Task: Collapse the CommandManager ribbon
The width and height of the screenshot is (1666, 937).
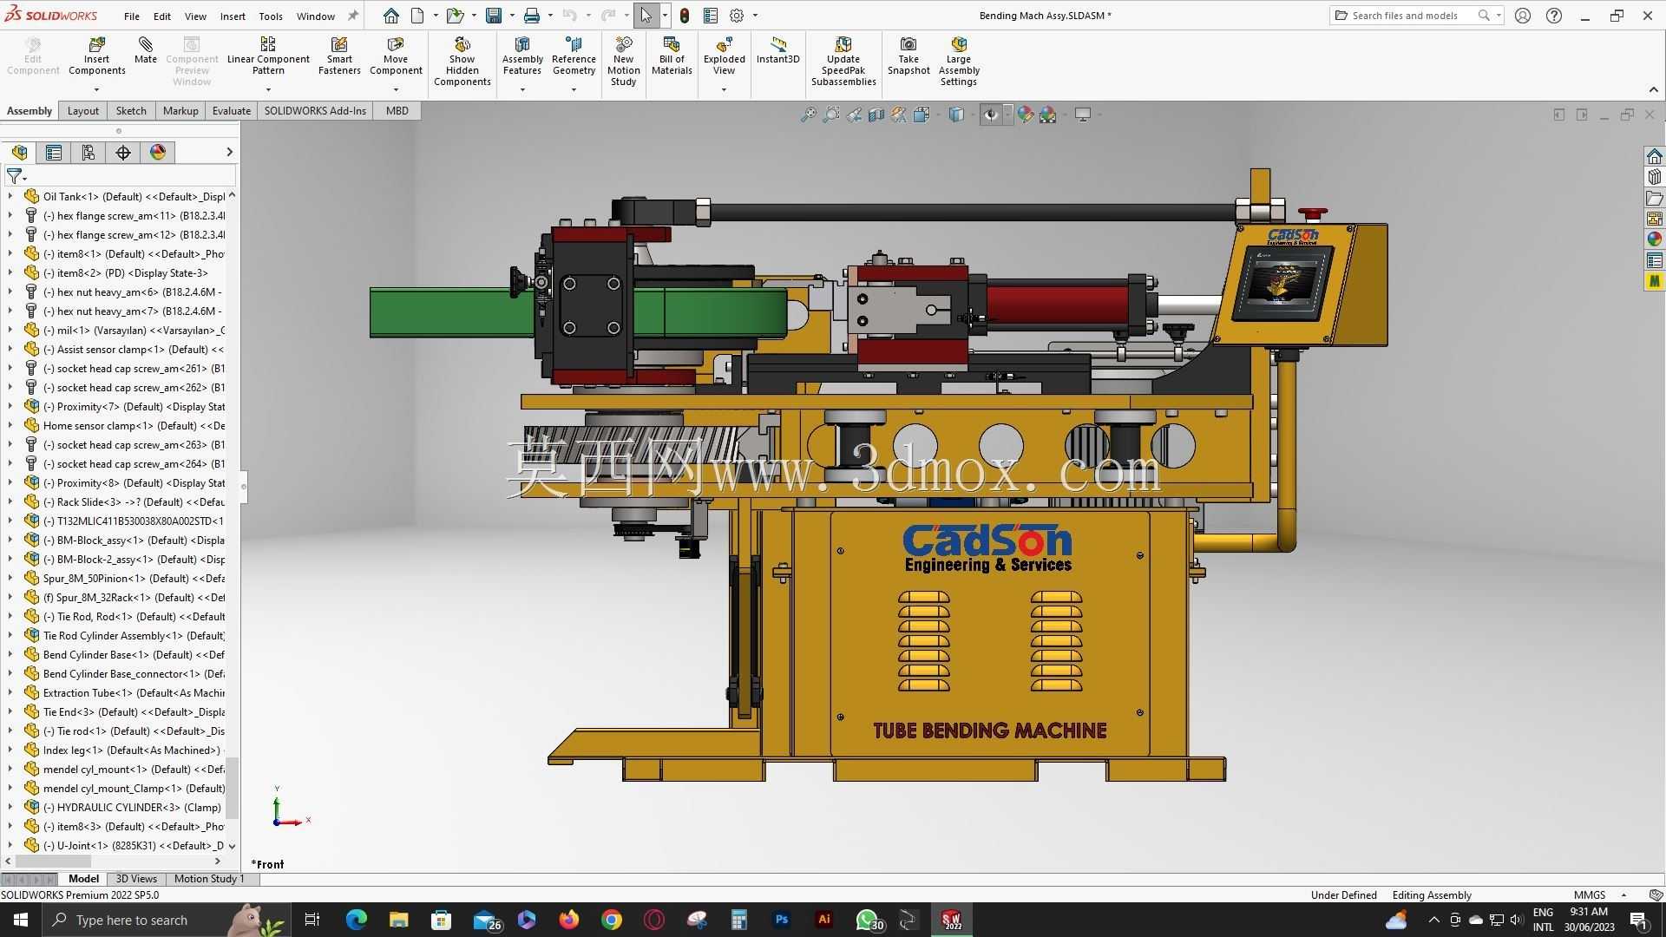Action: (1653, 89)
